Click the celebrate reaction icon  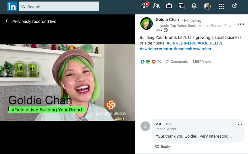[x=148, y=62]
